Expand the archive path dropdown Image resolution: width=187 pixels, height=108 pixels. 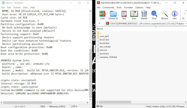point(186,23)
